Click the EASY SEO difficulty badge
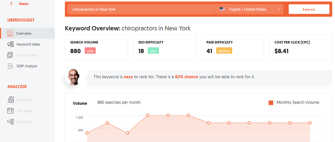335x142 pixels. 153,51
